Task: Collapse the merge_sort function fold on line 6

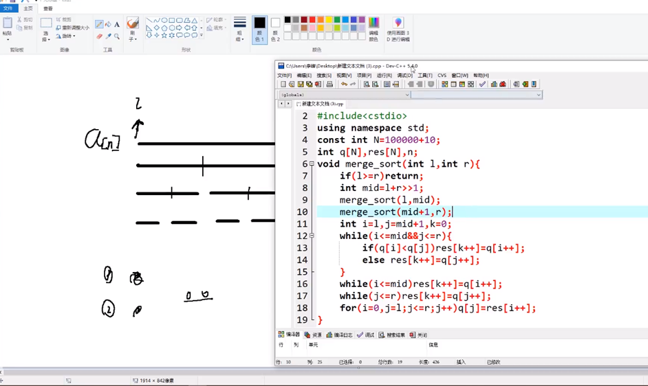Action: tap(312, 163)
